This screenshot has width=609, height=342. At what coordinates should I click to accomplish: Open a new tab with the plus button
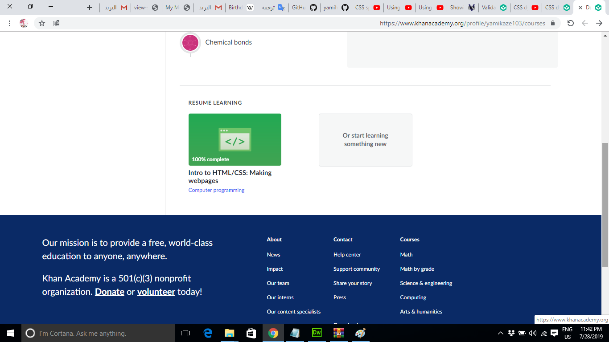(90, 8)
